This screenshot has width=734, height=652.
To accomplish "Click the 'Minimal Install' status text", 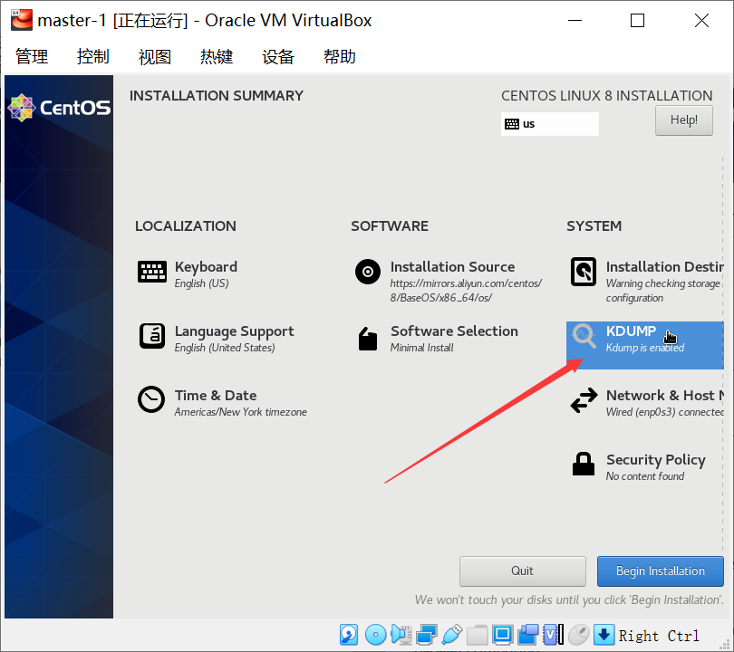I will (x=421, y=348).
